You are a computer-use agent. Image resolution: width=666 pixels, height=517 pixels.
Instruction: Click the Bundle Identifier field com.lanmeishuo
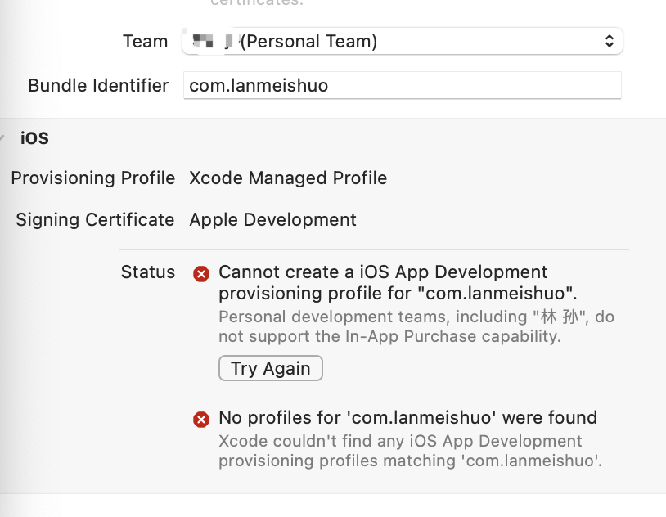pyautogui.click(x=403, y=85)
